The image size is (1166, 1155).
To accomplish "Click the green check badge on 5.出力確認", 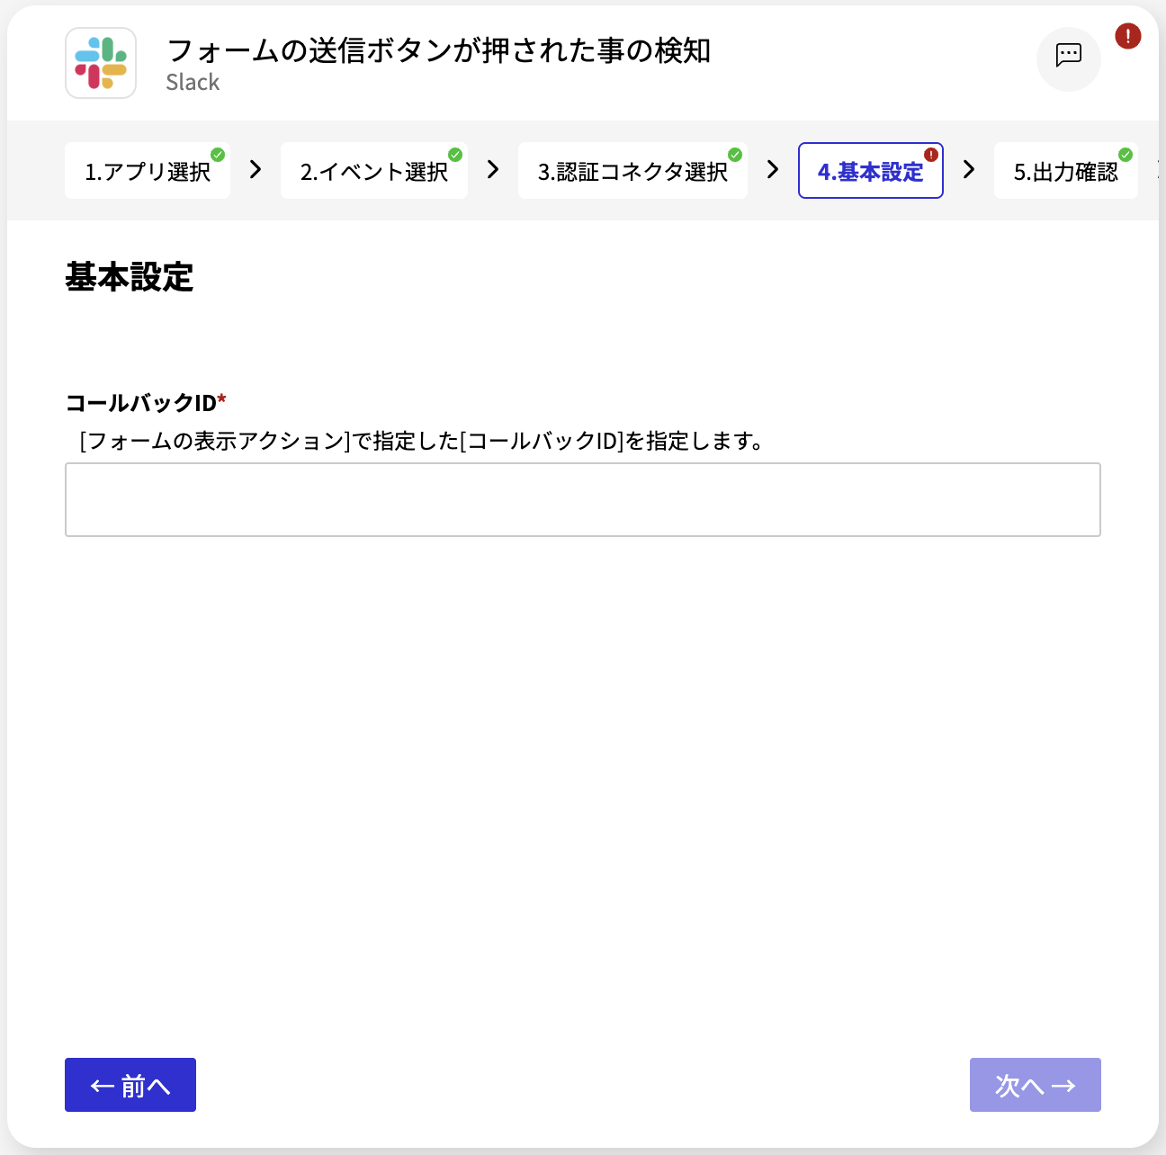I will (x=1126, y=155).
